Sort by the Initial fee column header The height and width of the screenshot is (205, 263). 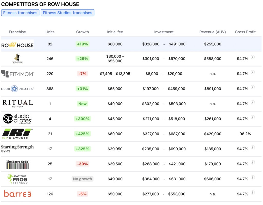click(115, 32)
